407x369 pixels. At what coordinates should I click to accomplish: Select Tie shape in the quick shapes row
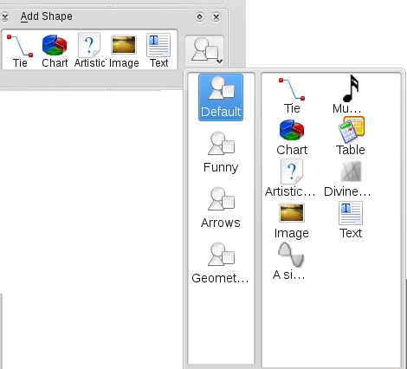point(20,51)
